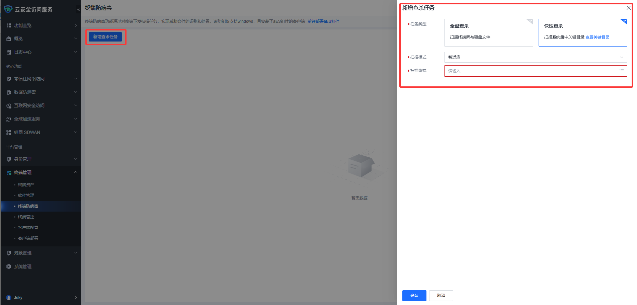
Task: Select the 快速查杀 task type card
Action: point(583,32)
